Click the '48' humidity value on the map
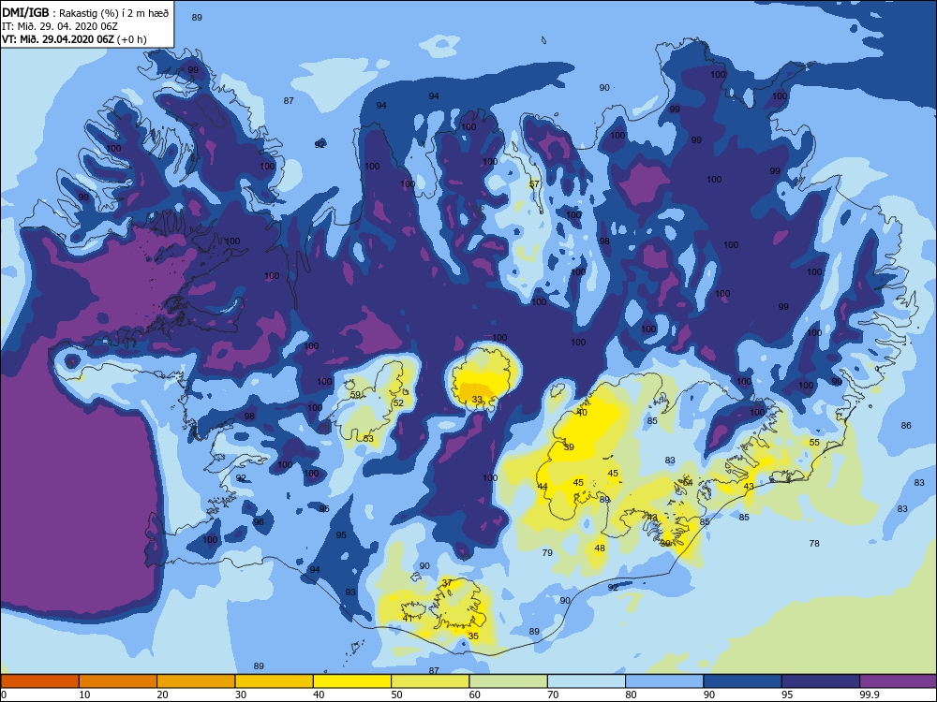This screenshot has height=702, width=937. coord(600,548)
